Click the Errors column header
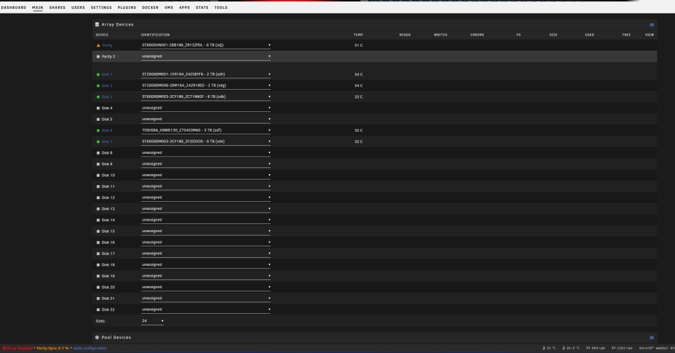The image size is (675, 353). click(477, 35)
